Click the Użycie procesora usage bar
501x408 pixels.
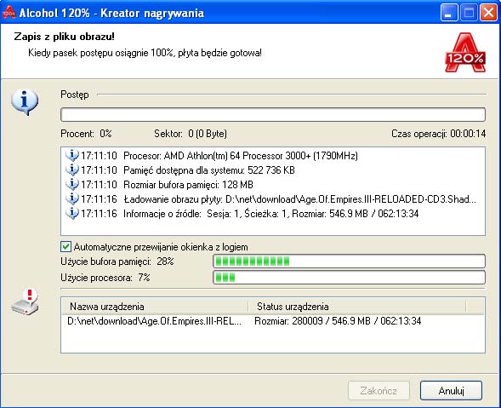click(350, 278)
